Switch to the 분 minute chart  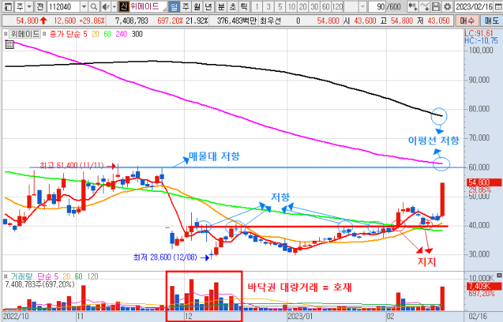click(221, 6)
